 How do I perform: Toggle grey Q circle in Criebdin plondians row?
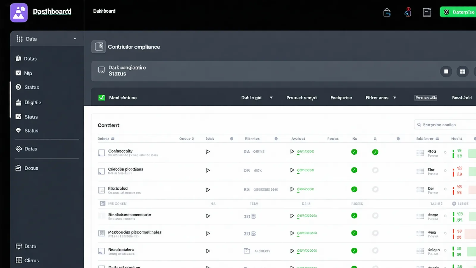[x=375, y=170]
